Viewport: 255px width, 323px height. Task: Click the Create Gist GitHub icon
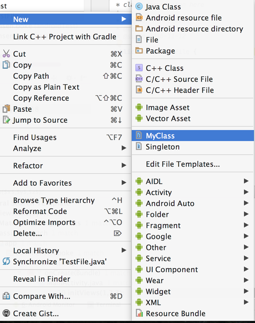6,313
